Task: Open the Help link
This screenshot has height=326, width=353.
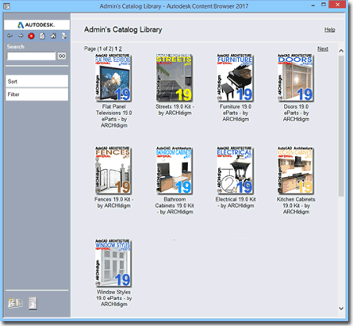Action: click(x=329, y=29)
